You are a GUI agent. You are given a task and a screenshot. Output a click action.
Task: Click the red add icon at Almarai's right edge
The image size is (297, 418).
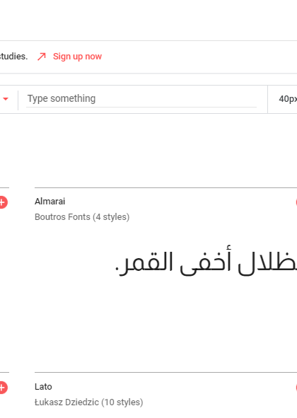pos(296,202)
